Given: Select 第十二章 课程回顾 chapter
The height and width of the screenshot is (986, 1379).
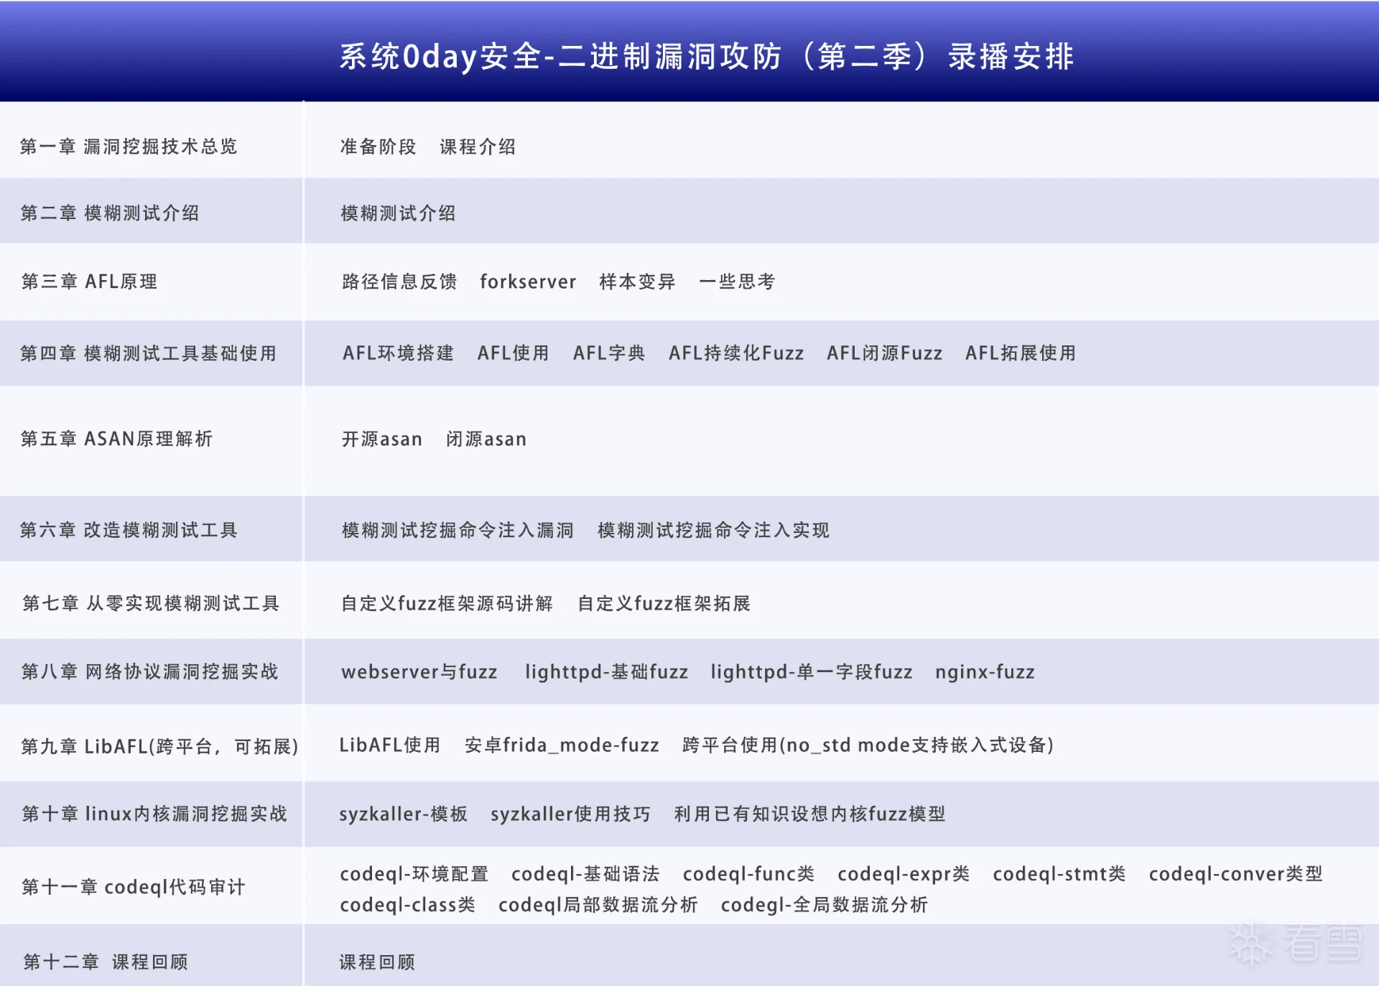Looking at the screenshot, I should click(106, 962).
